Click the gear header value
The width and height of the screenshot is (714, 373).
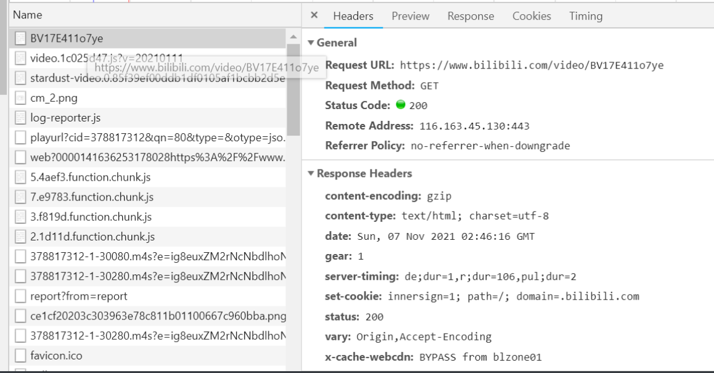coord(361,256)
